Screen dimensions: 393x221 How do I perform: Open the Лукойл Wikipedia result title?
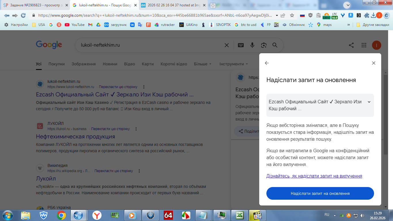46,178
